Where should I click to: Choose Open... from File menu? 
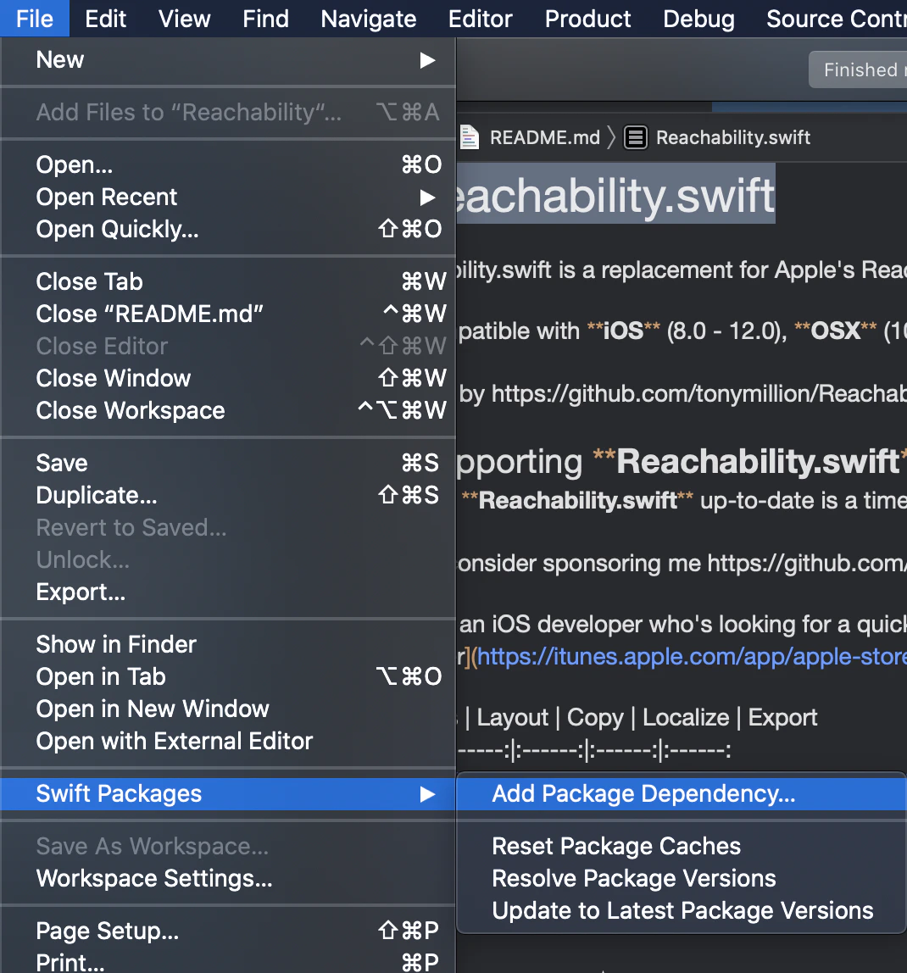pyautogui.click(x=228, y=165)
